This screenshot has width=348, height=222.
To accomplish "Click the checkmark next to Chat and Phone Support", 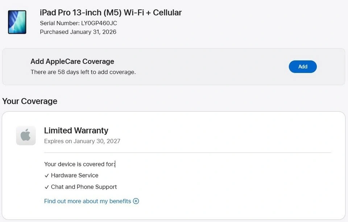I will [47, 187].
